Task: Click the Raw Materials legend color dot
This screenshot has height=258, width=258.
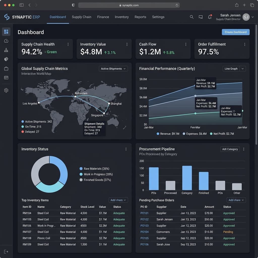Action: tap(81, 169)
